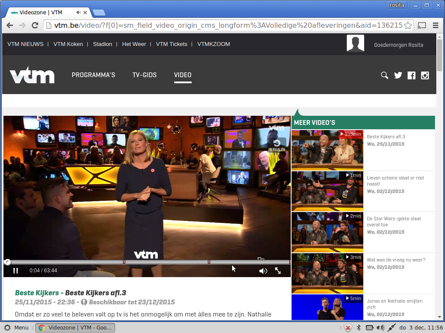
Task: Open the desktop Menu in taskbar
Action: pos(17,328)
